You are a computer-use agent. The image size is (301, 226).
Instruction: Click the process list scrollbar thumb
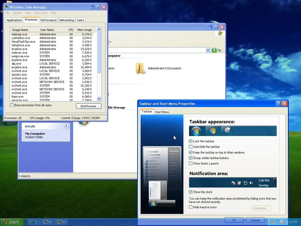point(99,52)
